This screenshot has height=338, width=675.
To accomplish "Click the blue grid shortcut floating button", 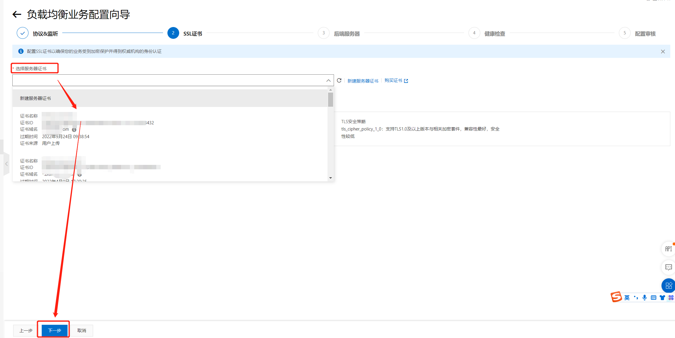I will [668, 285].
